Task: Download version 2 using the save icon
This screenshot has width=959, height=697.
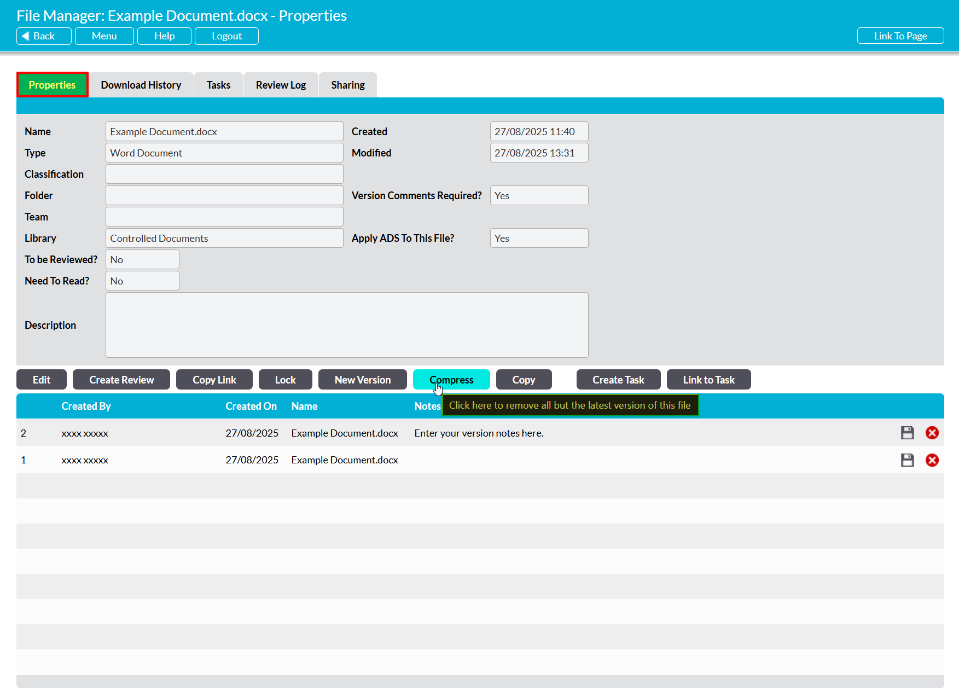Action: (x=907, y=433)
